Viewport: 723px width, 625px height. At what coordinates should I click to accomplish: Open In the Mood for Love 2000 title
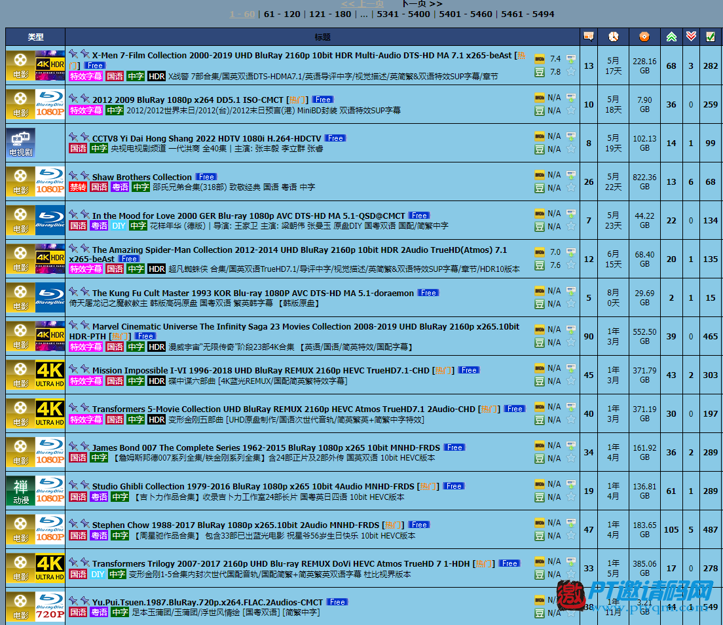click(249, 216)
